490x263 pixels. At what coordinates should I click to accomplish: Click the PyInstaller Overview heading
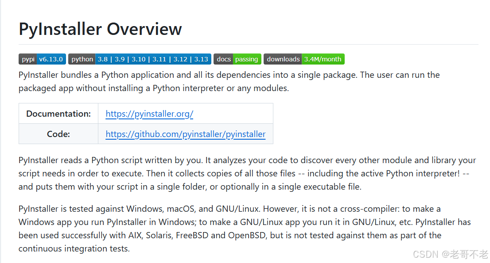[x=100, y=29]
